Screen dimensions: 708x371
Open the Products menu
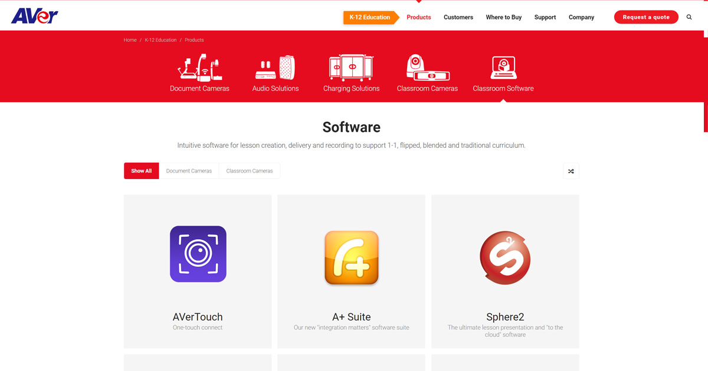click(419, 17)
